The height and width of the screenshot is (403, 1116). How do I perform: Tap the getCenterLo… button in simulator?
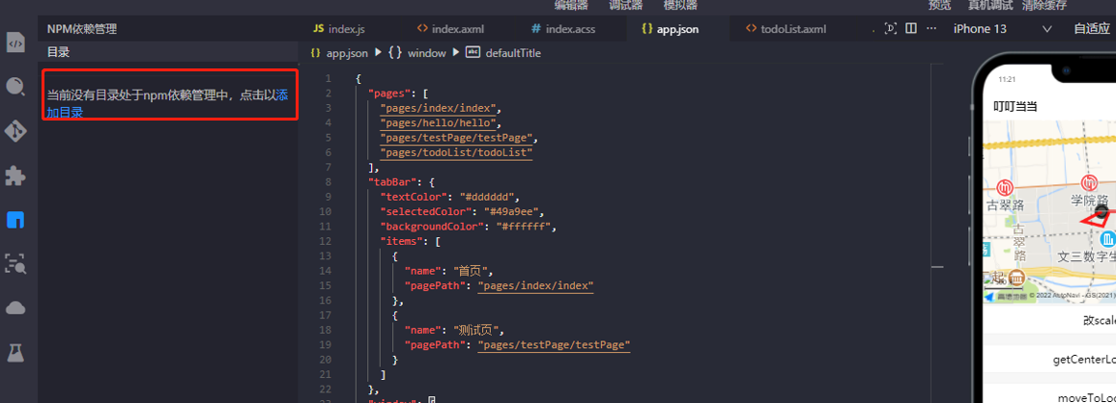click(1049, 360)
